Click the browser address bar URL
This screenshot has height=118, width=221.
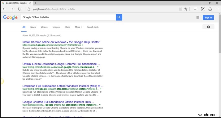54,9
